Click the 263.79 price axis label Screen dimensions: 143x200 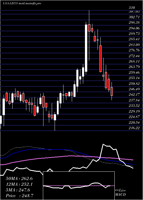point(134,67)
